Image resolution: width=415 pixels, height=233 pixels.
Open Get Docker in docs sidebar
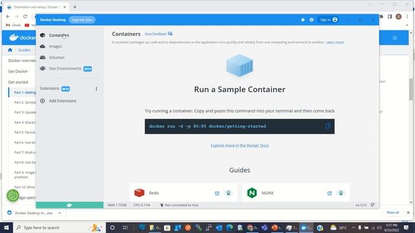tap(18, 71)
